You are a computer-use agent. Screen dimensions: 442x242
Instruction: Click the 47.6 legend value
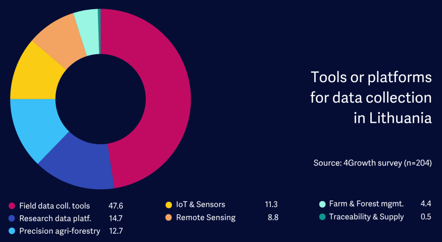[x=116, y=206]
